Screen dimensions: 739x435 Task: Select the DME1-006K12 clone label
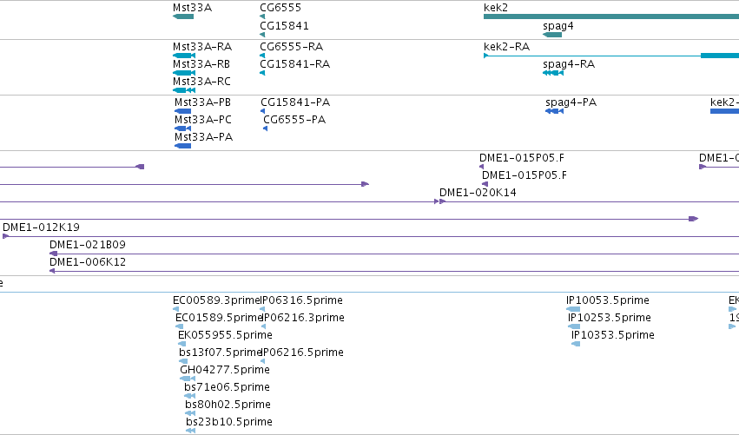(88, 262)
